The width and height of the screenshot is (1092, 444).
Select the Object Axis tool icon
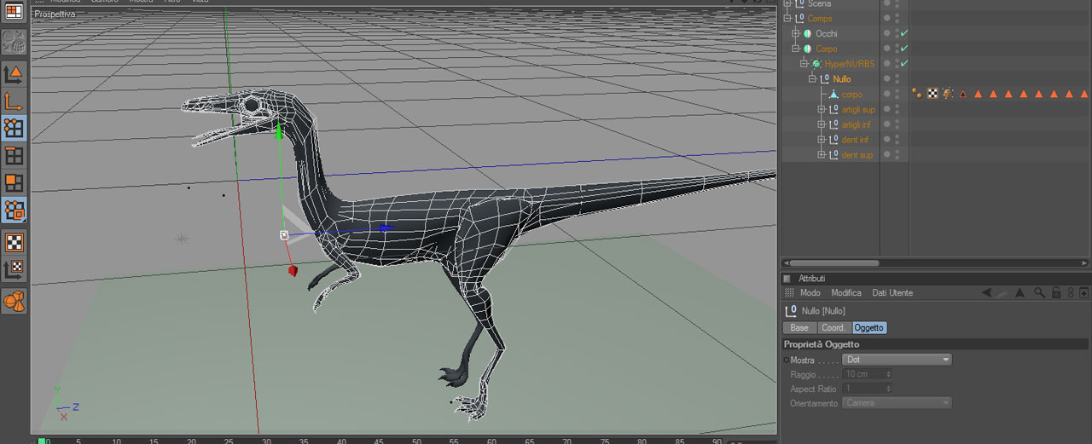[15, 102]
